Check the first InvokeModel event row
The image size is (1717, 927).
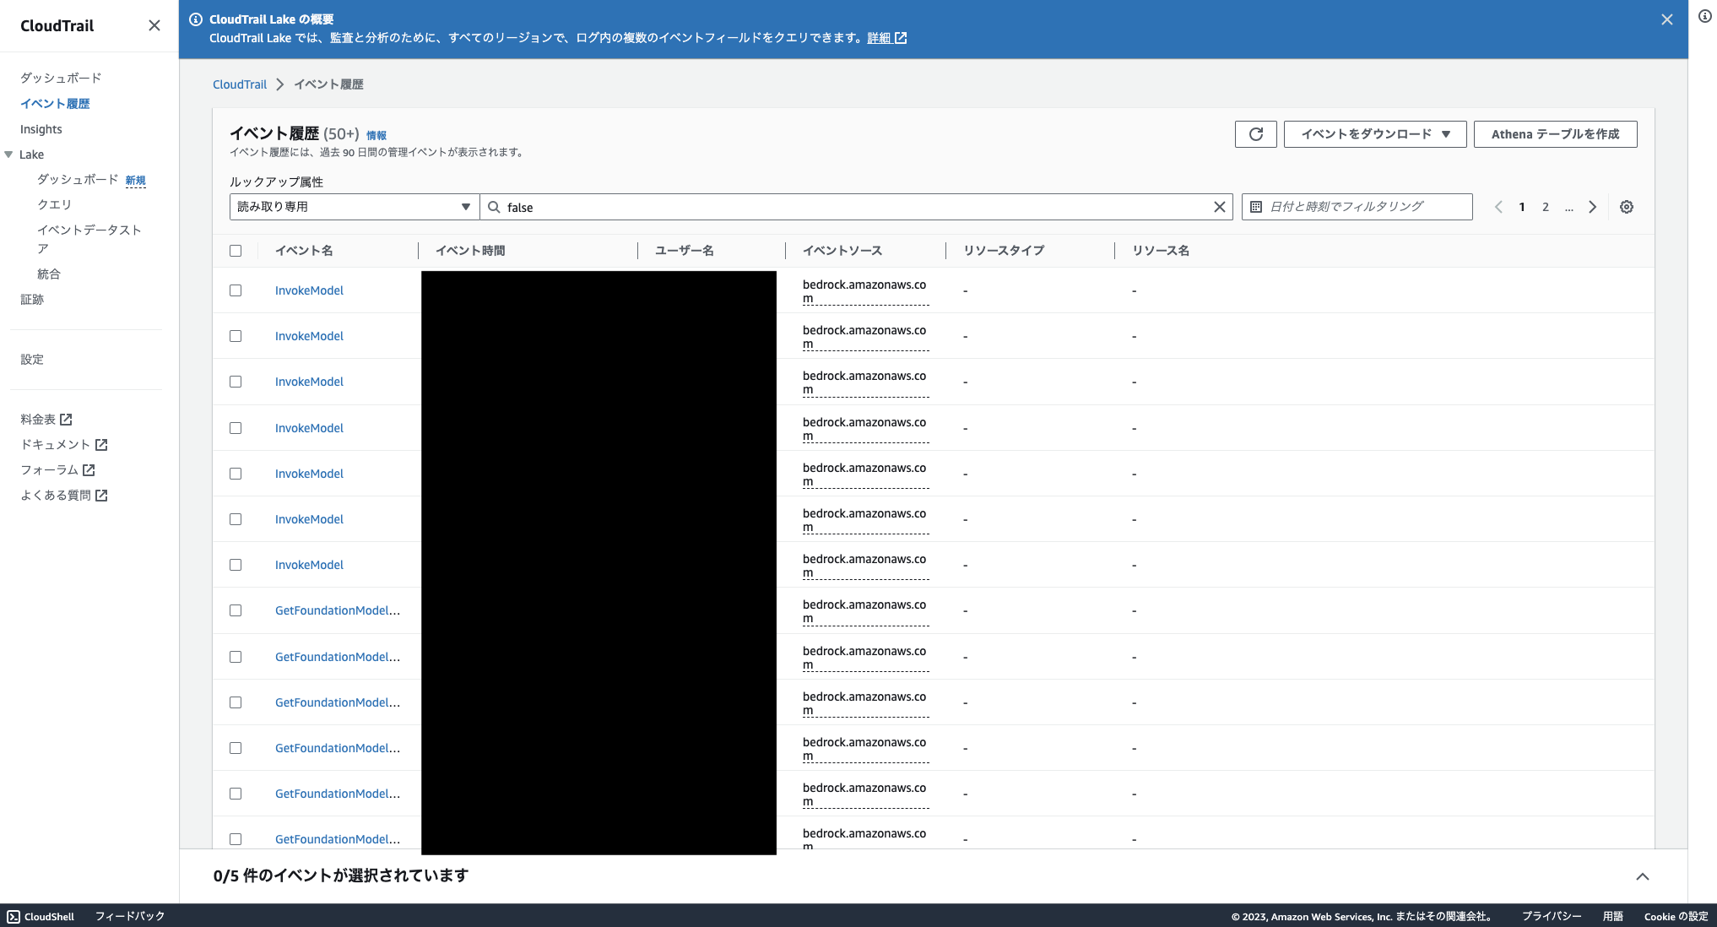click(x=236, y=290)
